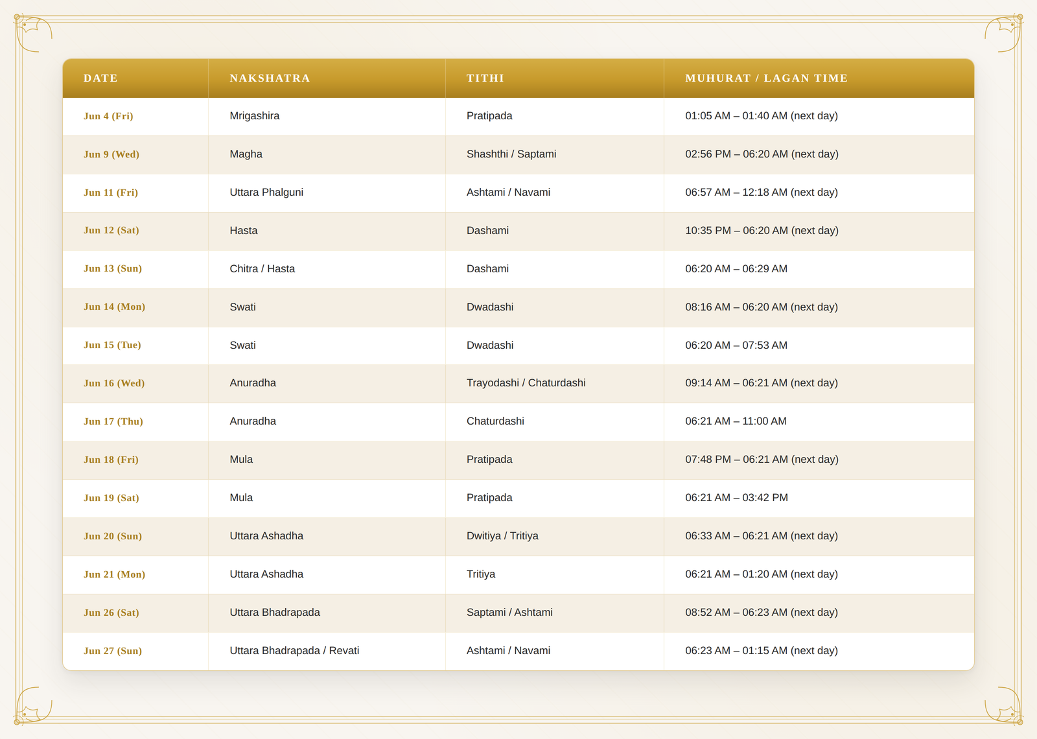Image resolution: width=1037 pixels, height=739 pixels.
Task: Click the Jun 12 (Sat) date
Action: click(111, 230)
